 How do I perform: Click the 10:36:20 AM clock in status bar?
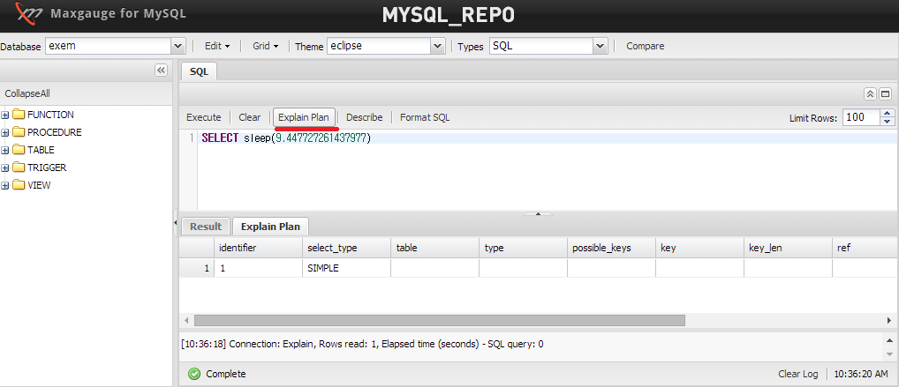(861, 374)
